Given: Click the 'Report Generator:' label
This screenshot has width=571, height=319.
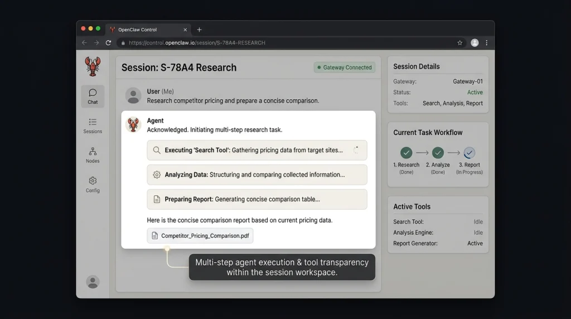Looking at the screenshot, I should [x=415, y=243].
